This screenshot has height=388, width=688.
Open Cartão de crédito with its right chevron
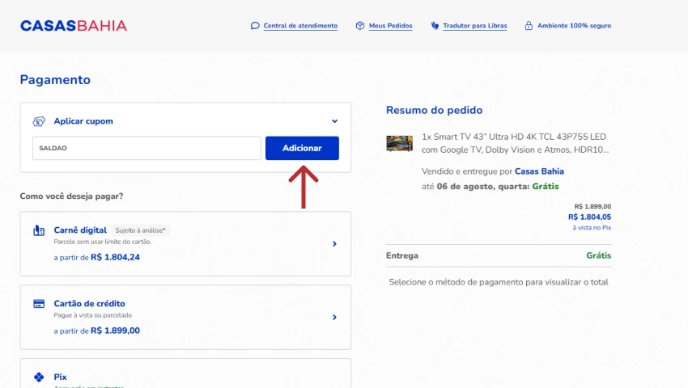(334, 317)
